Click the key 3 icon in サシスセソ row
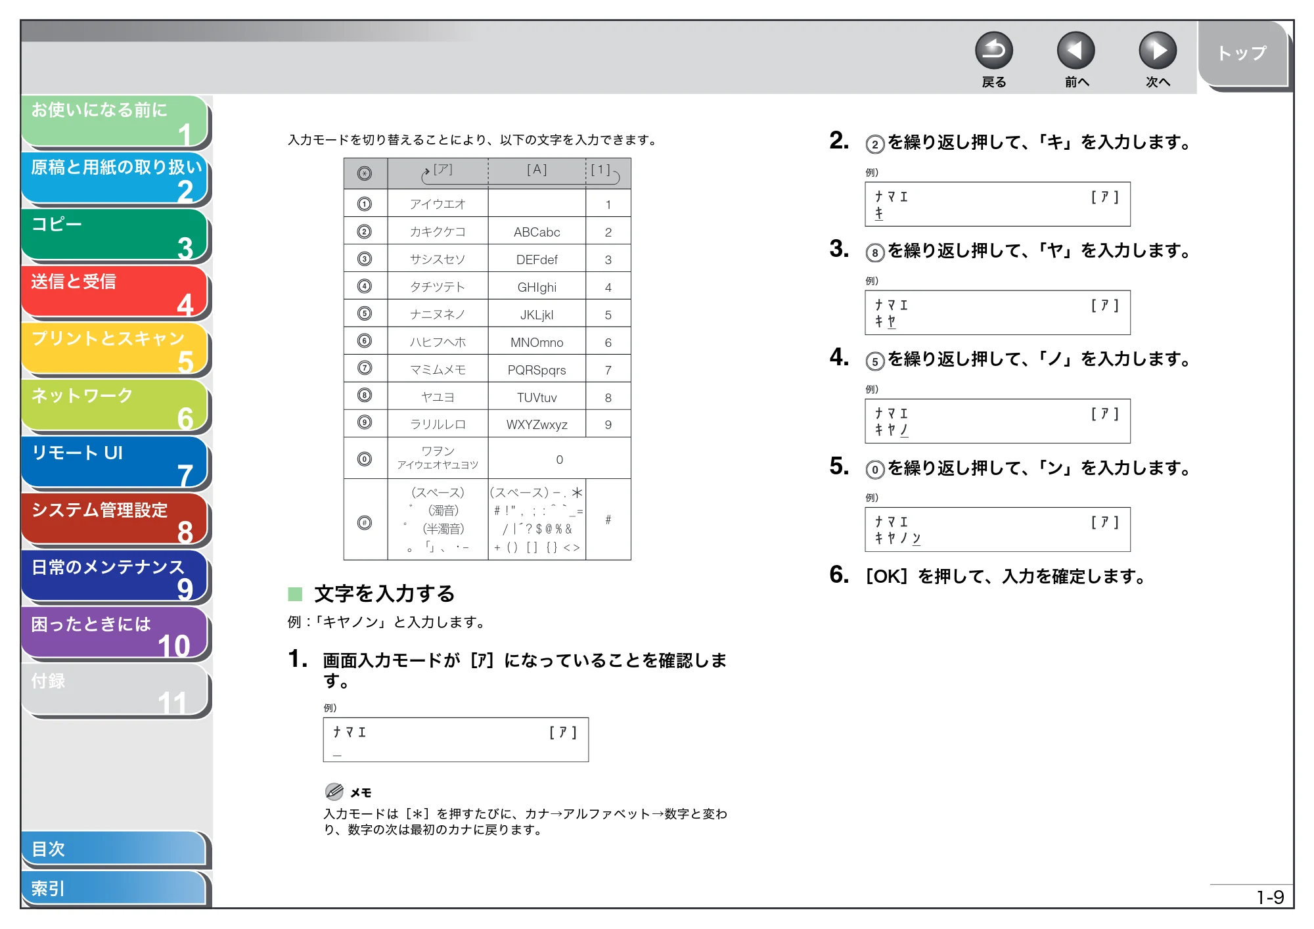This screenshot has height=929, width=1314. [365, 259]
